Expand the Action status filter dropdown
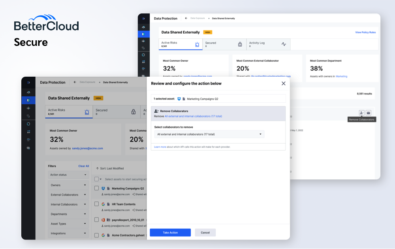The height and width of the screenshot is (249, 395). coord(68,175)
